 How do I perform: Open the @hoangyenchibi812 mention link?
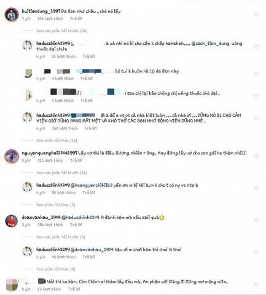(92, 185)
